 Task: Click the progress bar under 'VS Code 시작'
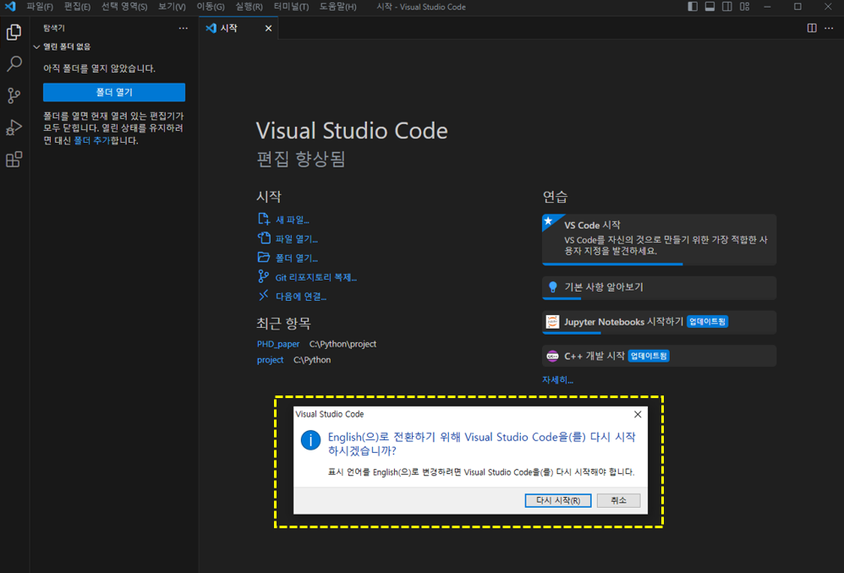pos(612,264)
